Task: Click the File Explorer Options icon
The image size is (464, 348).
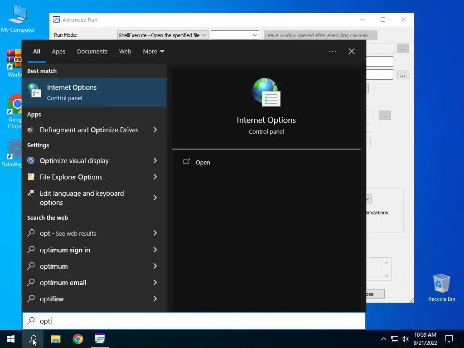Action: tap(31, 177)
